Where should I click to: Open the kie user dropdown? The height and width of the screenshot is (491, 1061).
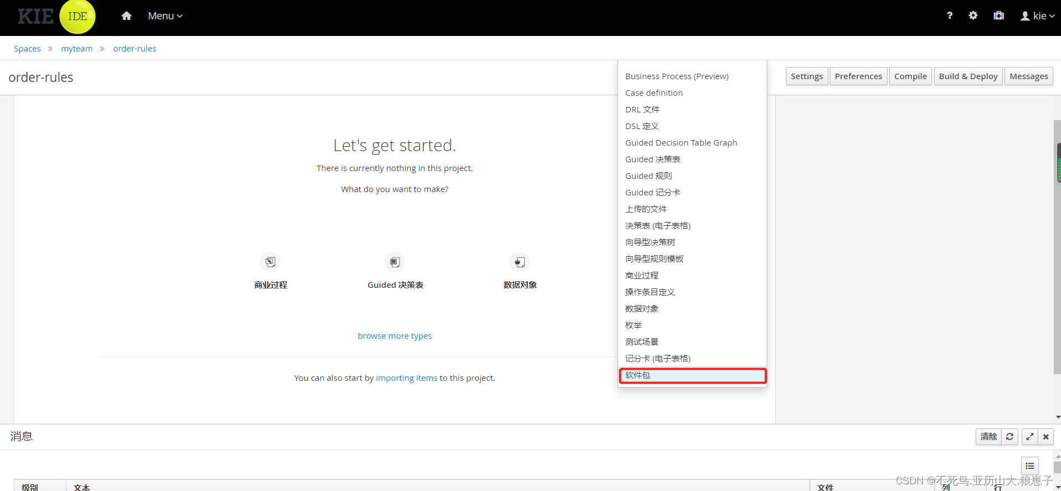tap(1038, 16)
